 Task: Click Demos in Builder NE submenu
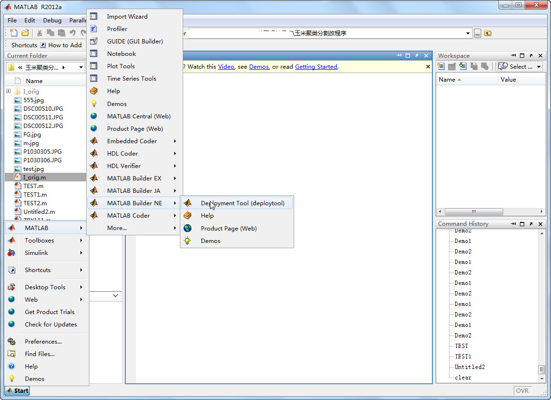coord(237,241)
